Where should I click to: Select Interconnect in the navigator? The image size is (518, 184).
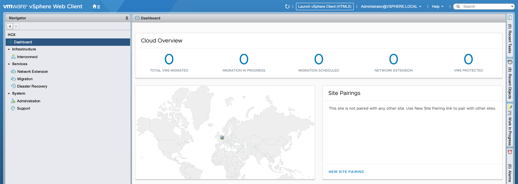pyautogui.click(x=27, y=57)
